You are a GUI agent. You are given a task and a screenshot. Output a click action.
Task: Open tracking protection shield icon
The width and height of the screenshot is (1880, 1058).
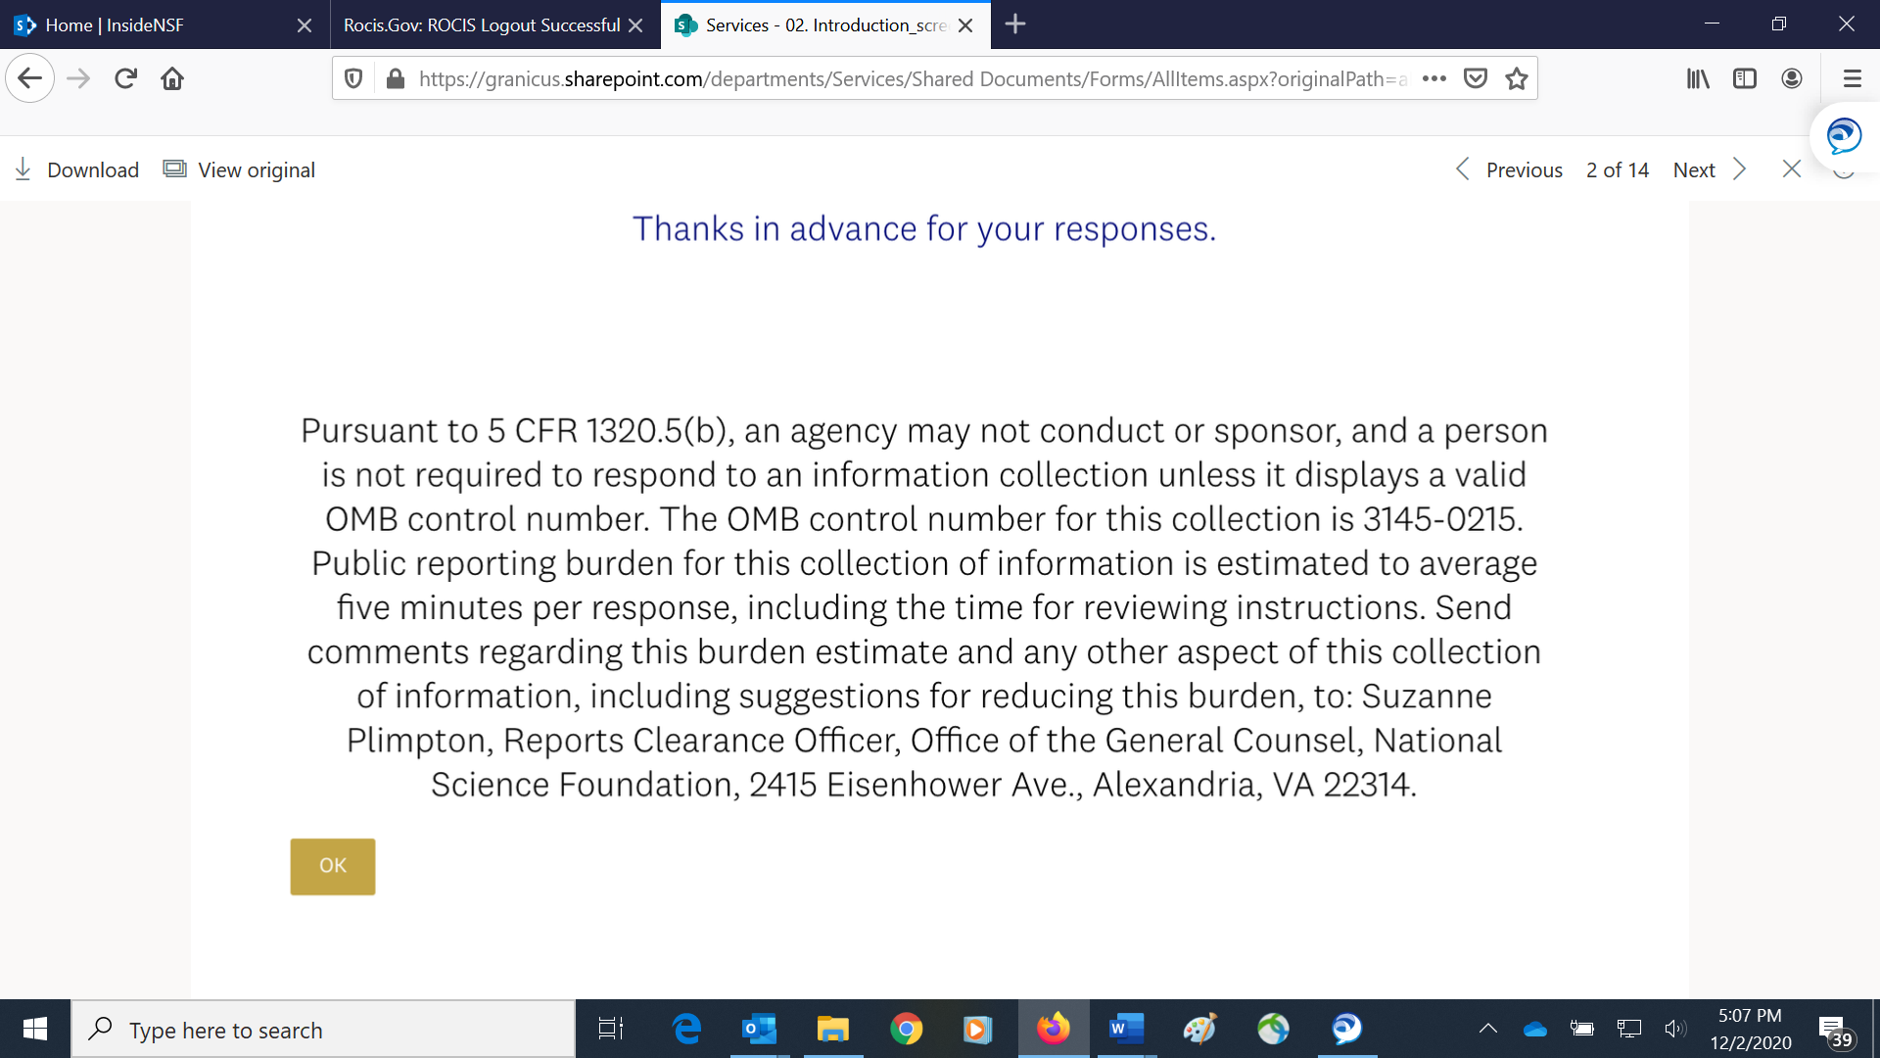(354, 78)
